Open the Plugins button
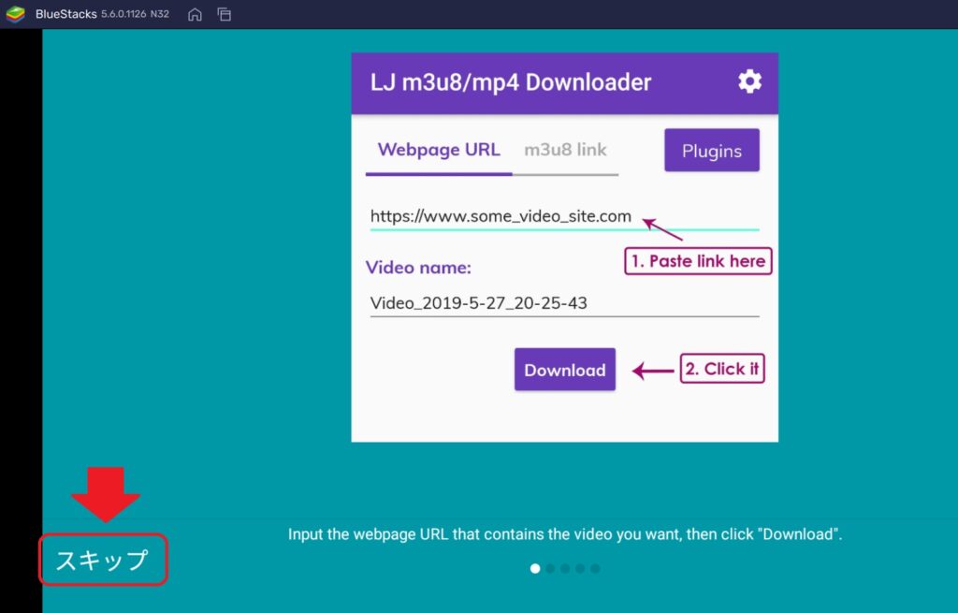The height and width of the screenshot is (613, 958). pyautogui.click(x=712, y=151)
